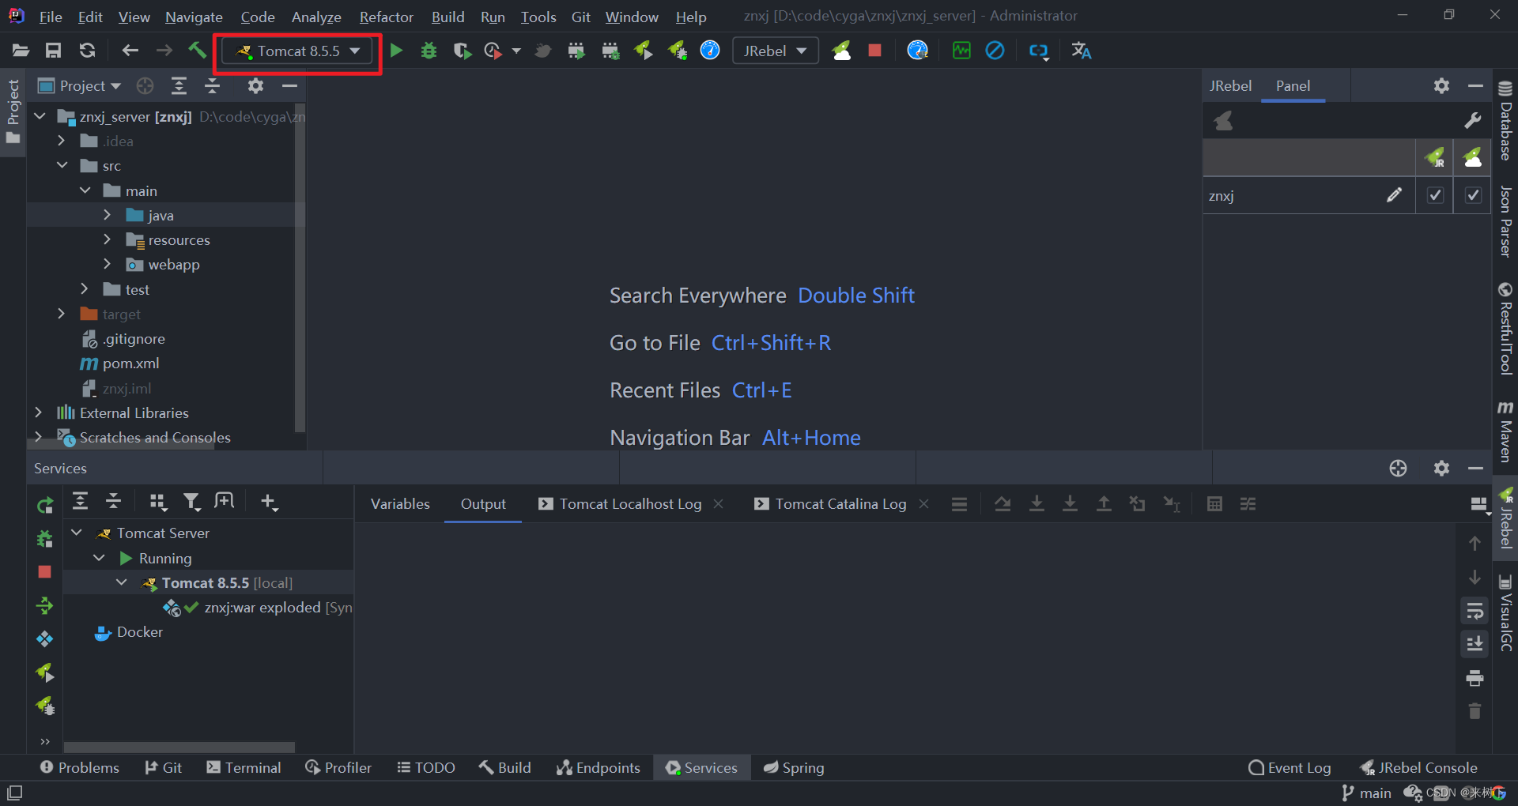This screenshot has height=806, width=1518.
Task: Expand all in Project panel
Action: point(179,85)
